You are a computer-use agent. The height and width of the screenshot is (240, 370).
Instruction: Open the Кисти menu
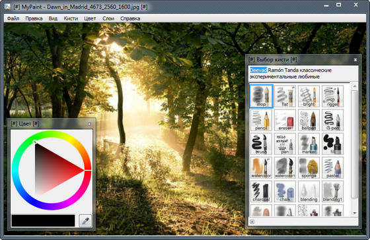pyautogui.click(x=71, y=18)
